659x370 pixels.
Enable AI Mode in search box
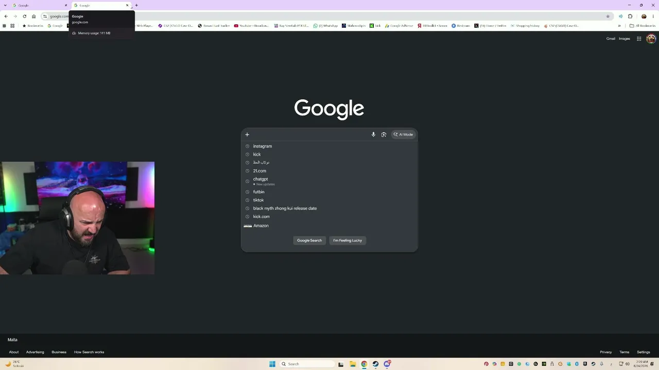click(x=403, y=135)
